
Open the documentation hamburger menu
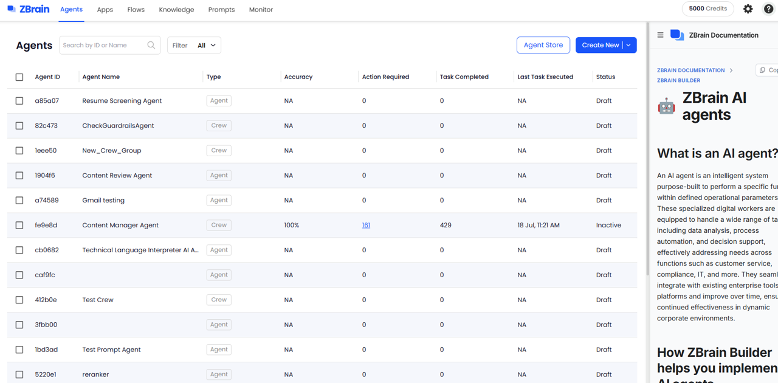[x=661, y=35]
